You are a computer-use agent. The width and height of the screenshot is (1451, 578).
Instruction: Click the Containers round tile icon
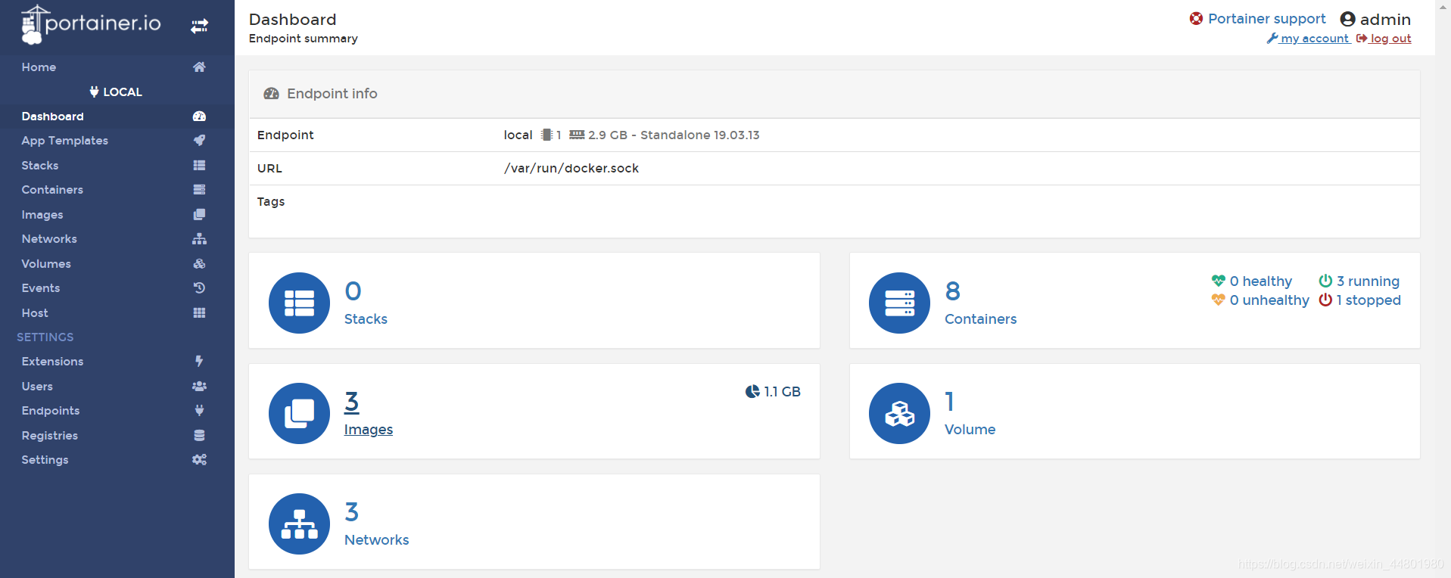click(899, 303)
